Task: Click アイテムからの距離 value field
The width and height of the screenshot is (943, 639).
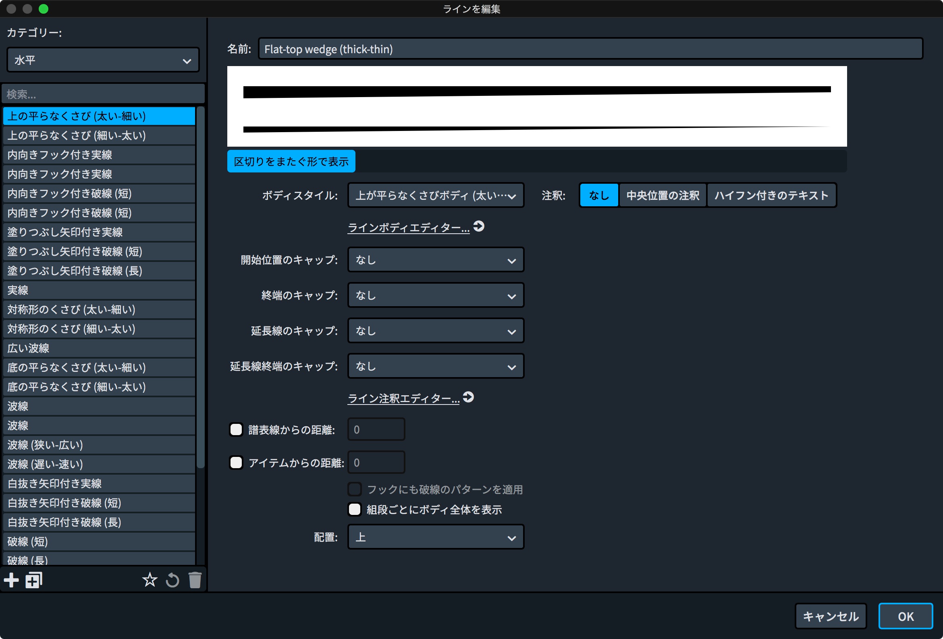Action: (376, 463)
